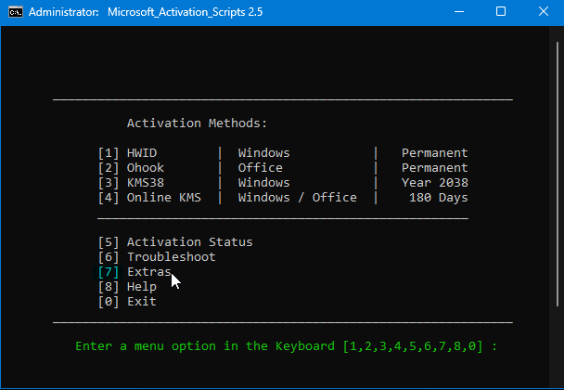Click the command prompt icon in title bar
The width and height of the screenshot is (564, 390).
click(x=16, y=12)
